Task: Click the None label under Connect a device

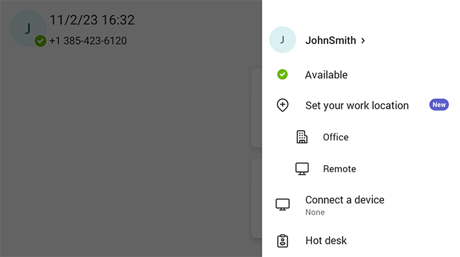Action: (x=315, y=212)
